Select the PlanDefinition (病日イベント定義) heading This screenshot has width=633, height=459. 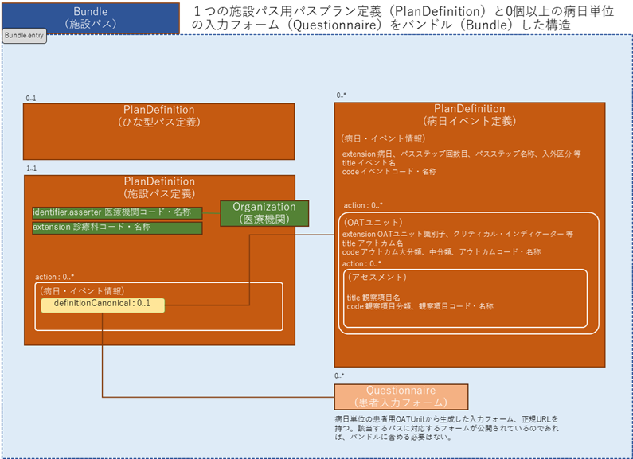pos(469,115)
